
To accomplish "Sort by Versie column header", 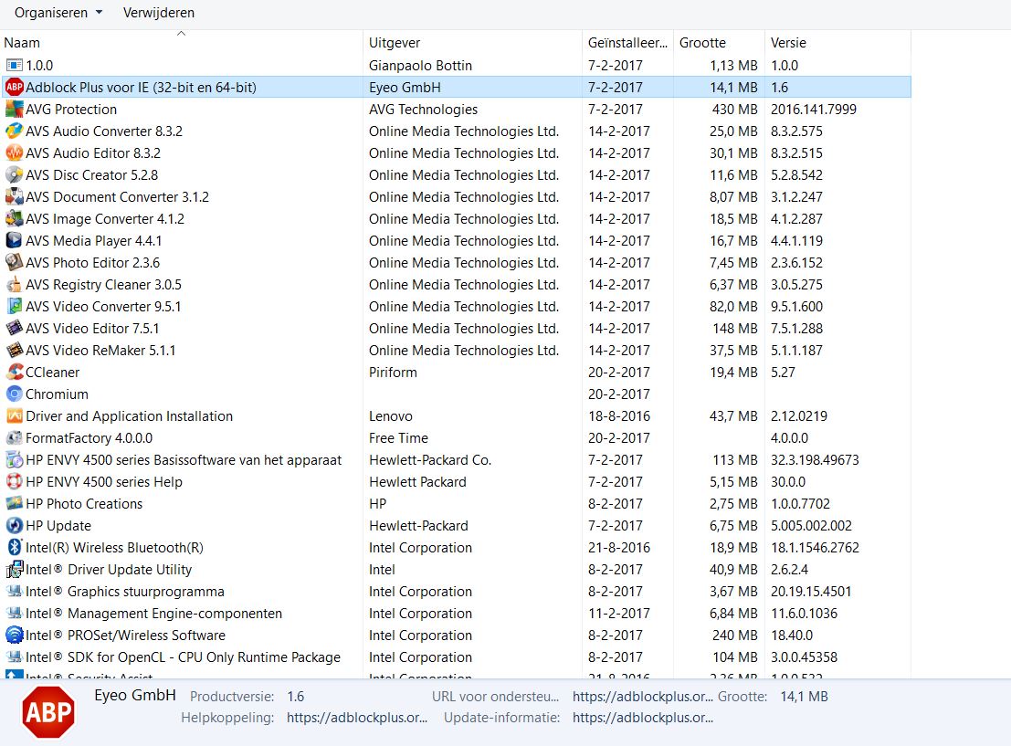I will coord(788,43).
